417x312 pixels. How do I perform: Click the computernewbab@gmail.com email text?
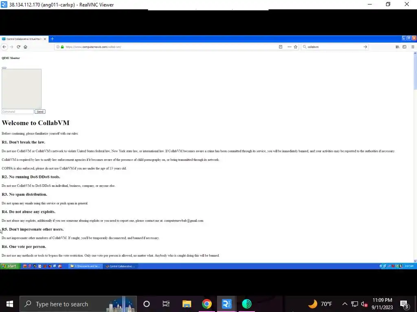coord(184,221)
